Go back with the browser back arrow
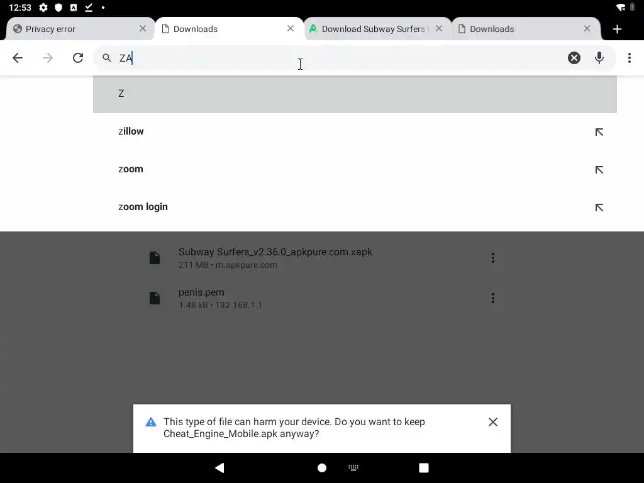Screen dimensions: 644x483 pyautogui.click(x=17, y=58)
